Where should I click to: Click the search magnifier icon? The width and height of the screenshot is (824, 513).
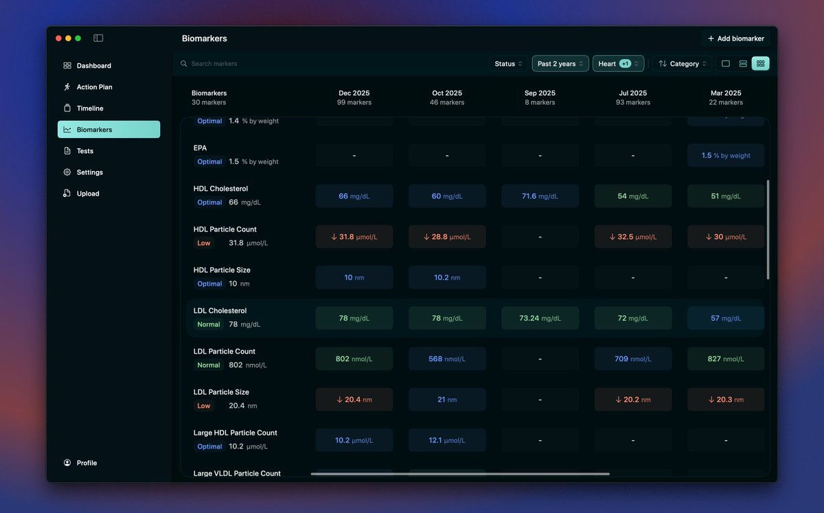click(x=184, y=64)
